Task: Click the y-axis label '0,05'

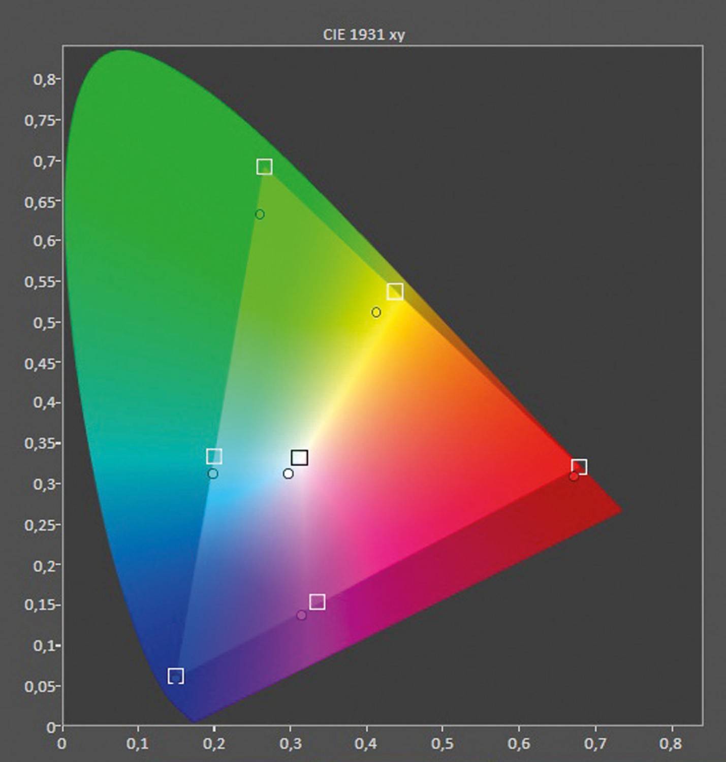Action: pos(41,686)
